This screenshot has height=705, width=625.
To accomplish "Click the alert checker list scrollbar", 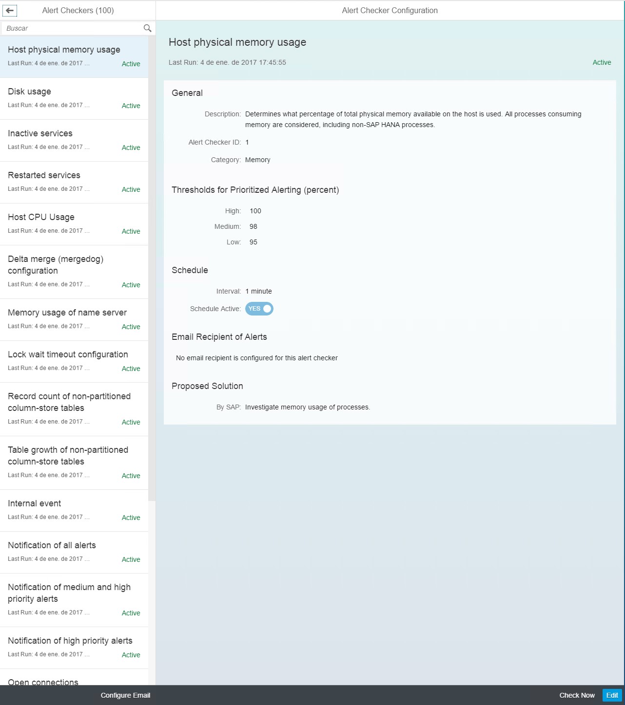I will tap(152, 268).
